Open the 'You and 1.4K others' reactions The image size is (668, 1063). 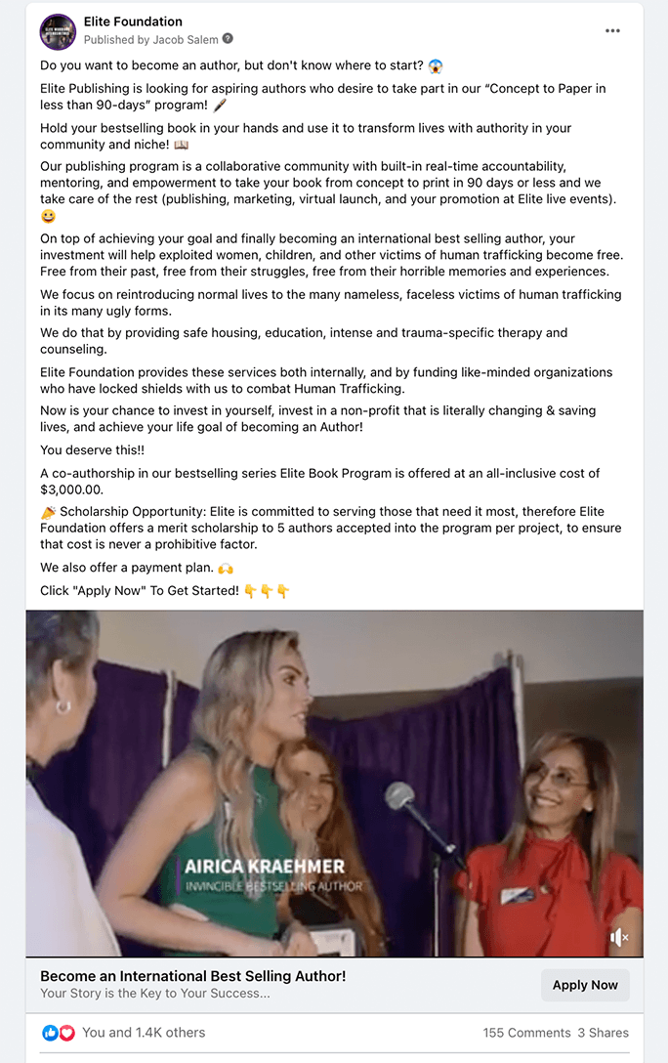(x=144, y=1033)
